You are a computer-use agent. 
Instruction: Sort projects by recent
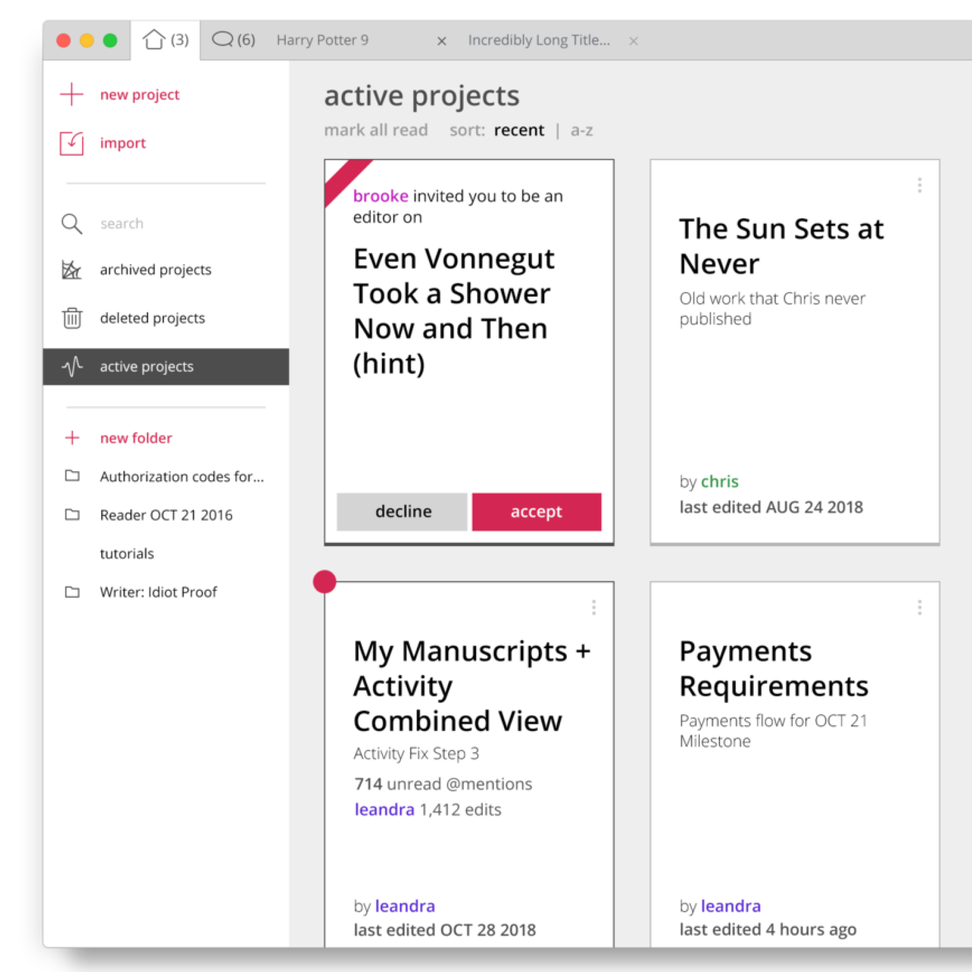click(519, 131)
